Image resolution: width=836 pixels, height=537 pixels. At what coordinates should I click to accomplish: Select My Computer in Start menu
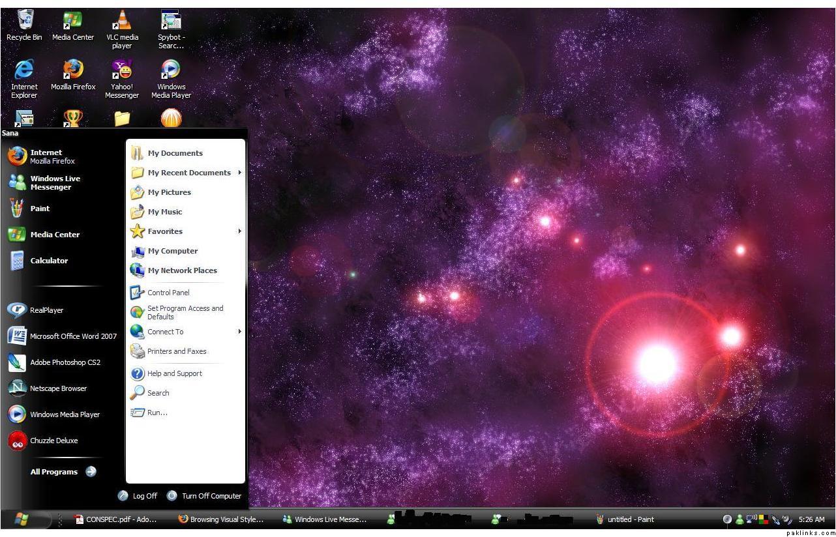[x=172, y=251]
